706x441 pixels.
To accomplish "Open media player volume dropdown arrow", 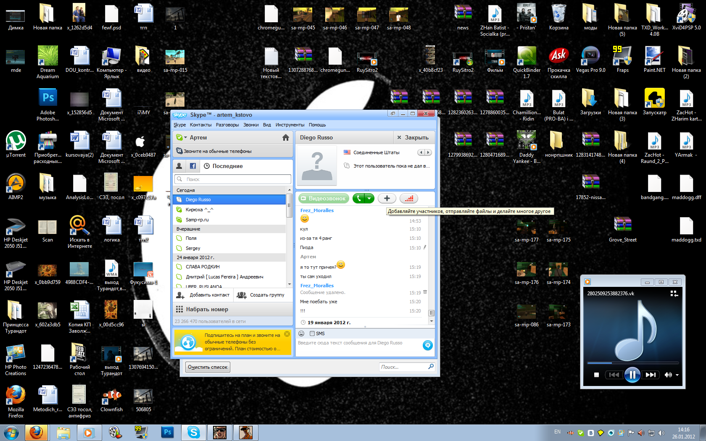I will click(677, 375).
